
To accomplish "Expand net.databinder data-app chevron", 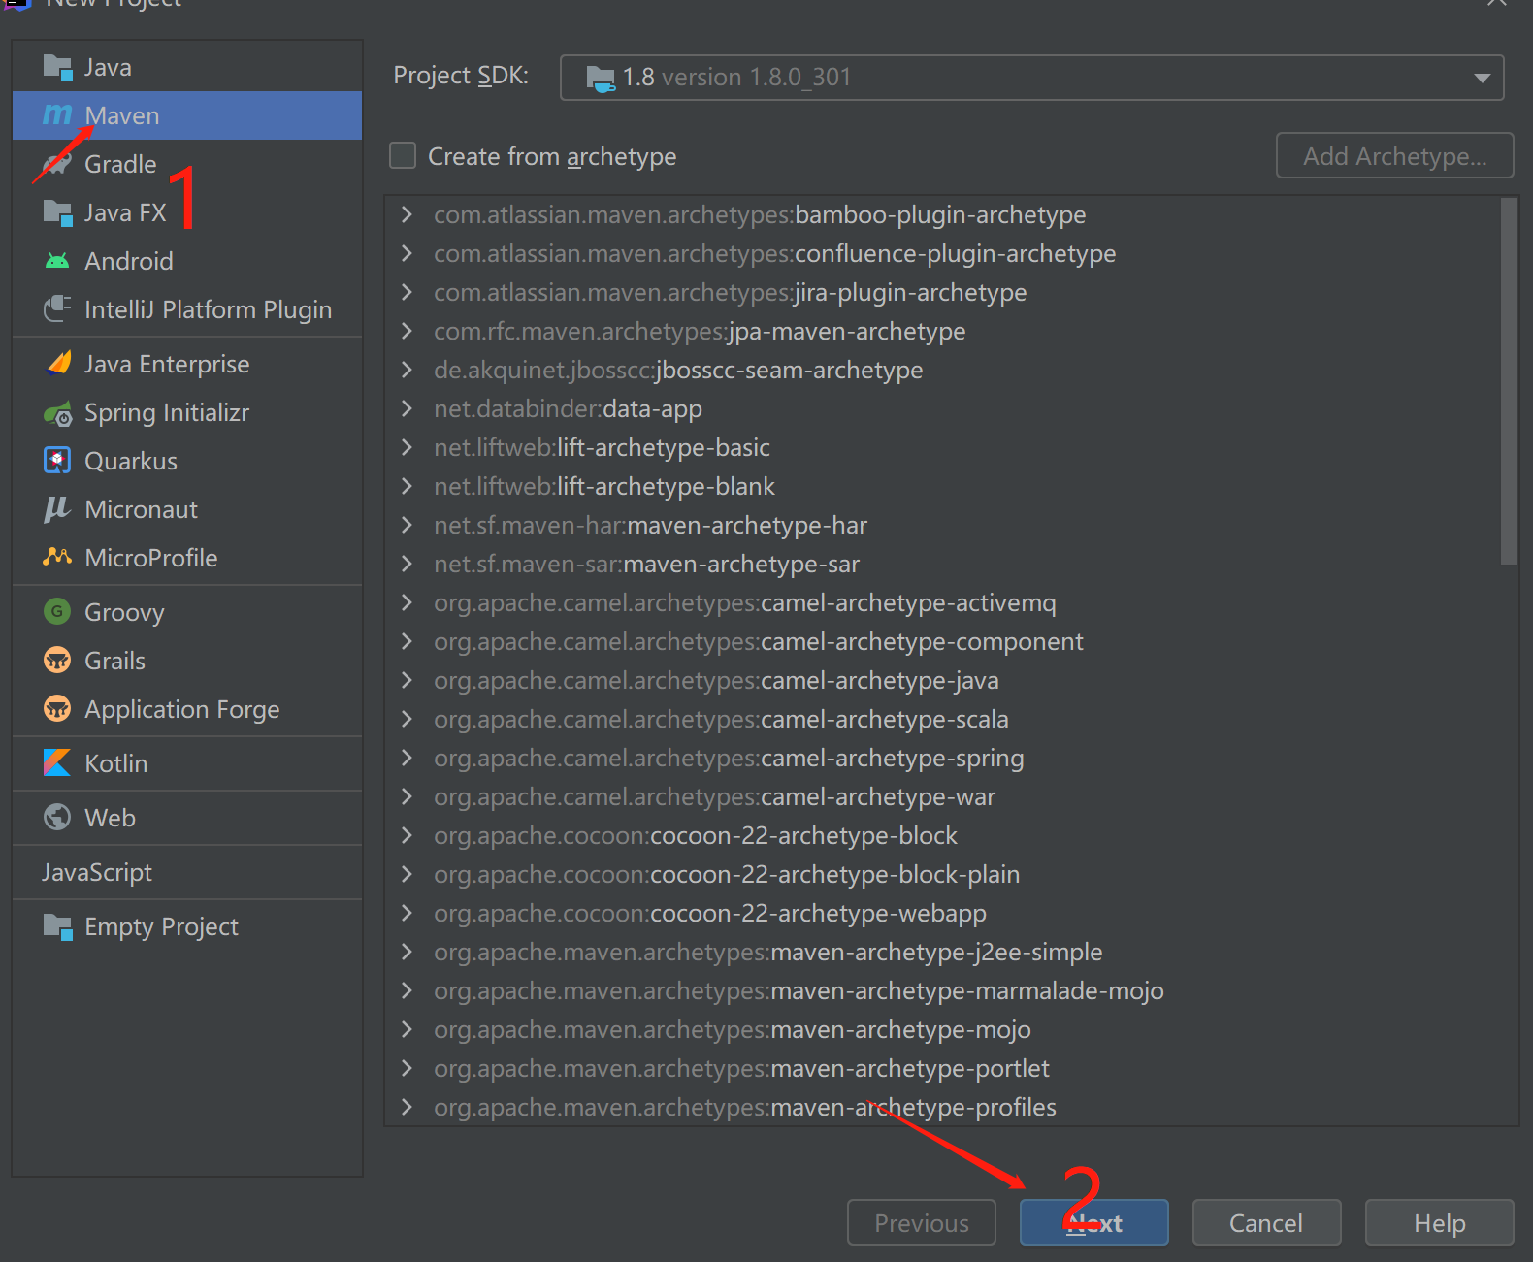I will click(408, 408).
